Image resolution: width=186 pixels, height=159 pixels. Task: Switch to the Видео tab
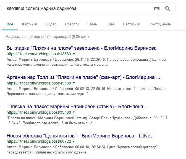tap(51, 24)
